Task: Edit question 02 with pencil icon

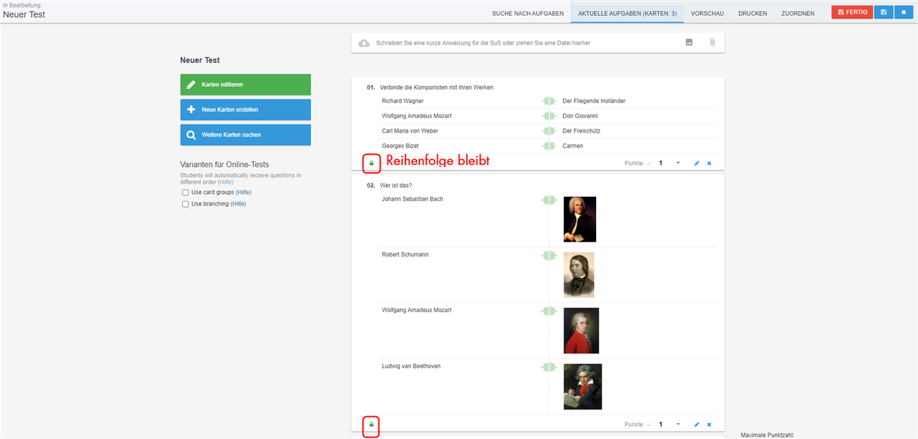Action: point(696,425)
